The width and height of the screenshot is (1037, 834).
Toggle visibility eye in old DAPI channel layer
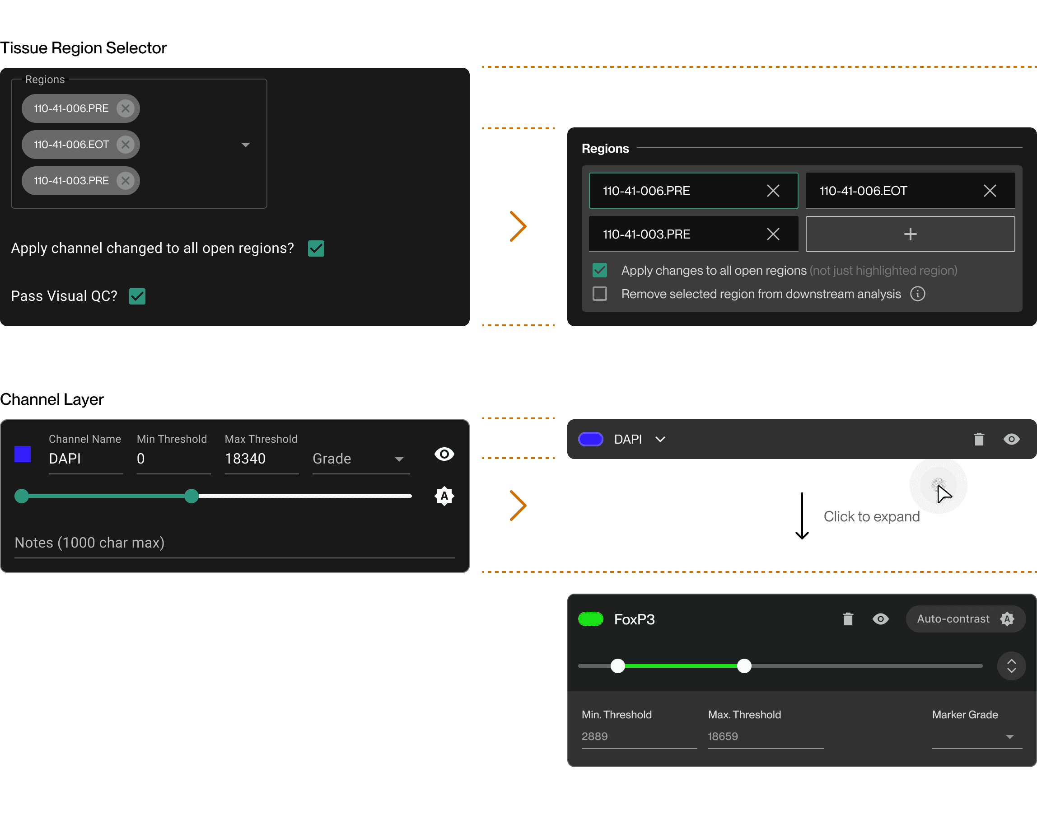click(444, 454)
